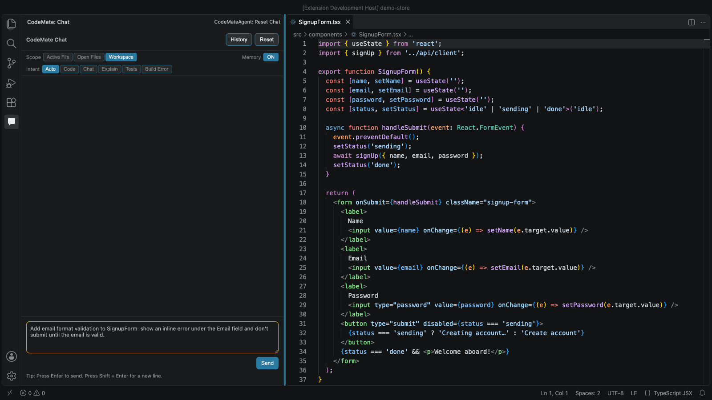This screenshot has height=400, width=712.
Task: Click the SignupForm.tsx breadcrumb segment
Action: [x=380, y=34]
